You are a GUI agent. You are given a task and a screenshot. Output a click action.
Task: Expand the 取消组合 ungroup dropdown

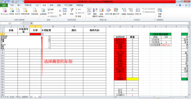coord(130,16)
